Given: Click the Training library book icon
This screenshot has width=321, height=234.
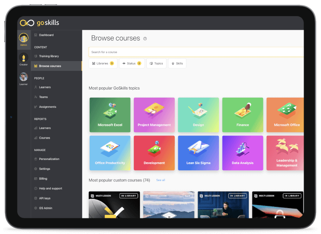Looking at the screenshot, I should pos(36,56).
